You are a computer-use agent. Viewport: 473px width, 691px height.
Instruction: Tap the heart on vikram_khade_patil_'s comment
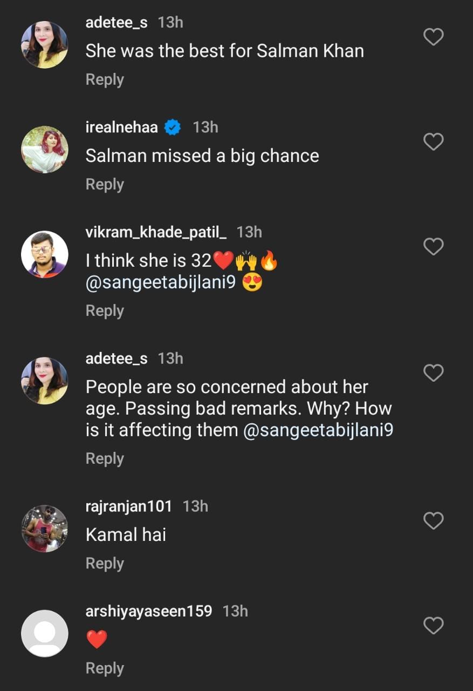433,247
